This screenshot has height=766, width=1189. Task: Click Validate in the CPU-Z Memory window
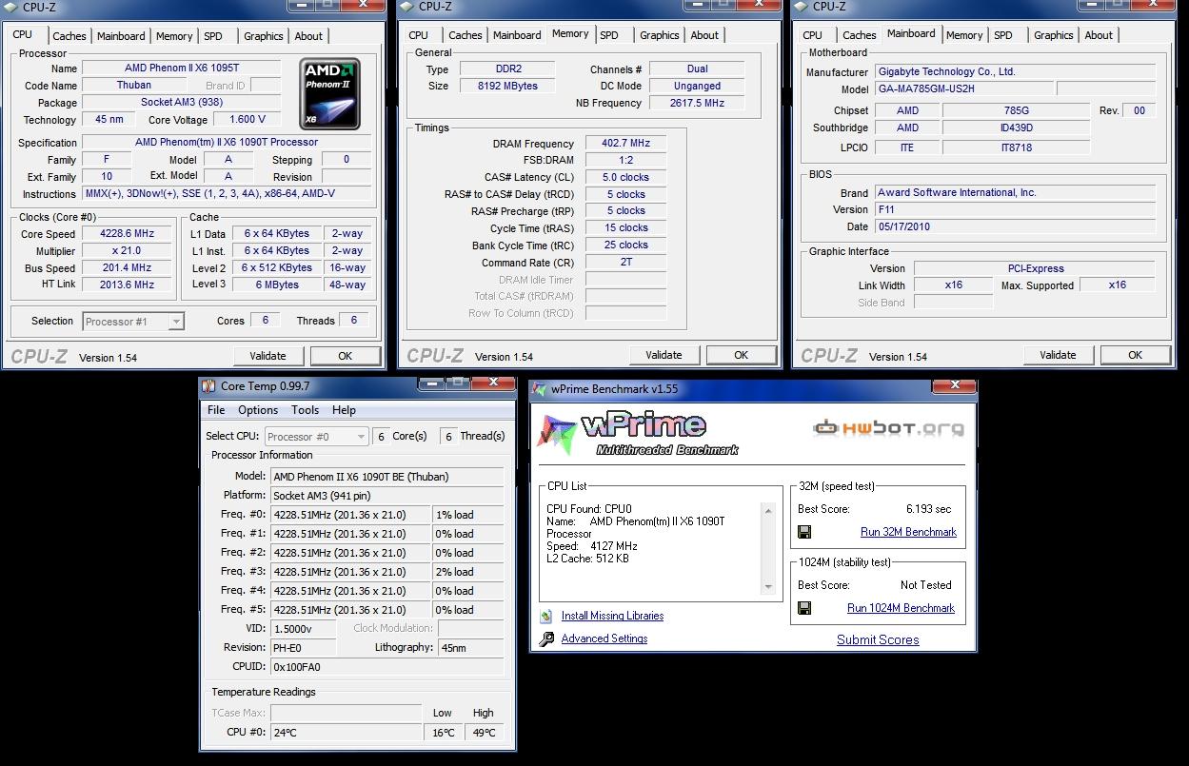click(x=664, y=355)
